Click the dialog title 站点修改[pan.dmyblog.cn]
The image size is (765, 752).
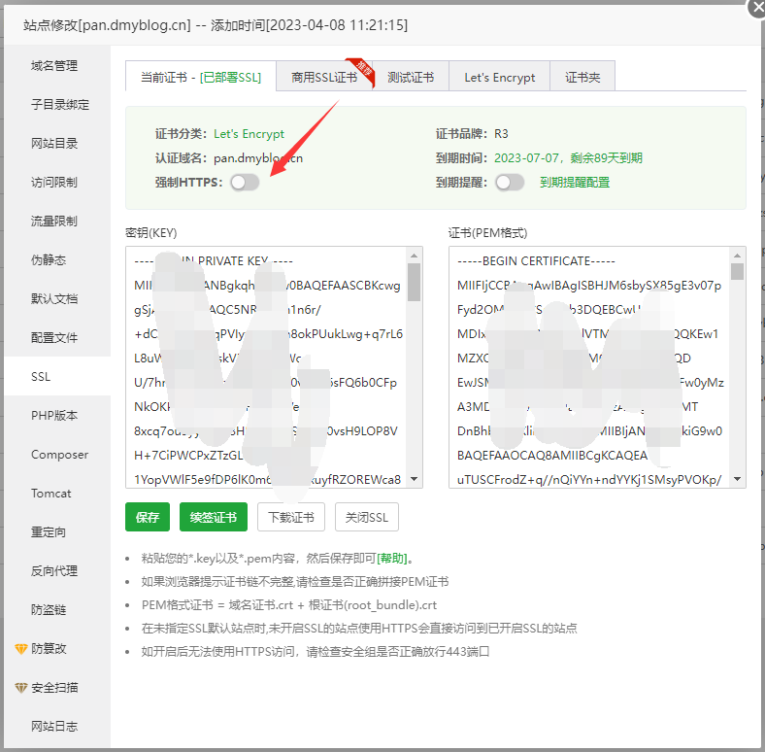click(x=107, y=25)
